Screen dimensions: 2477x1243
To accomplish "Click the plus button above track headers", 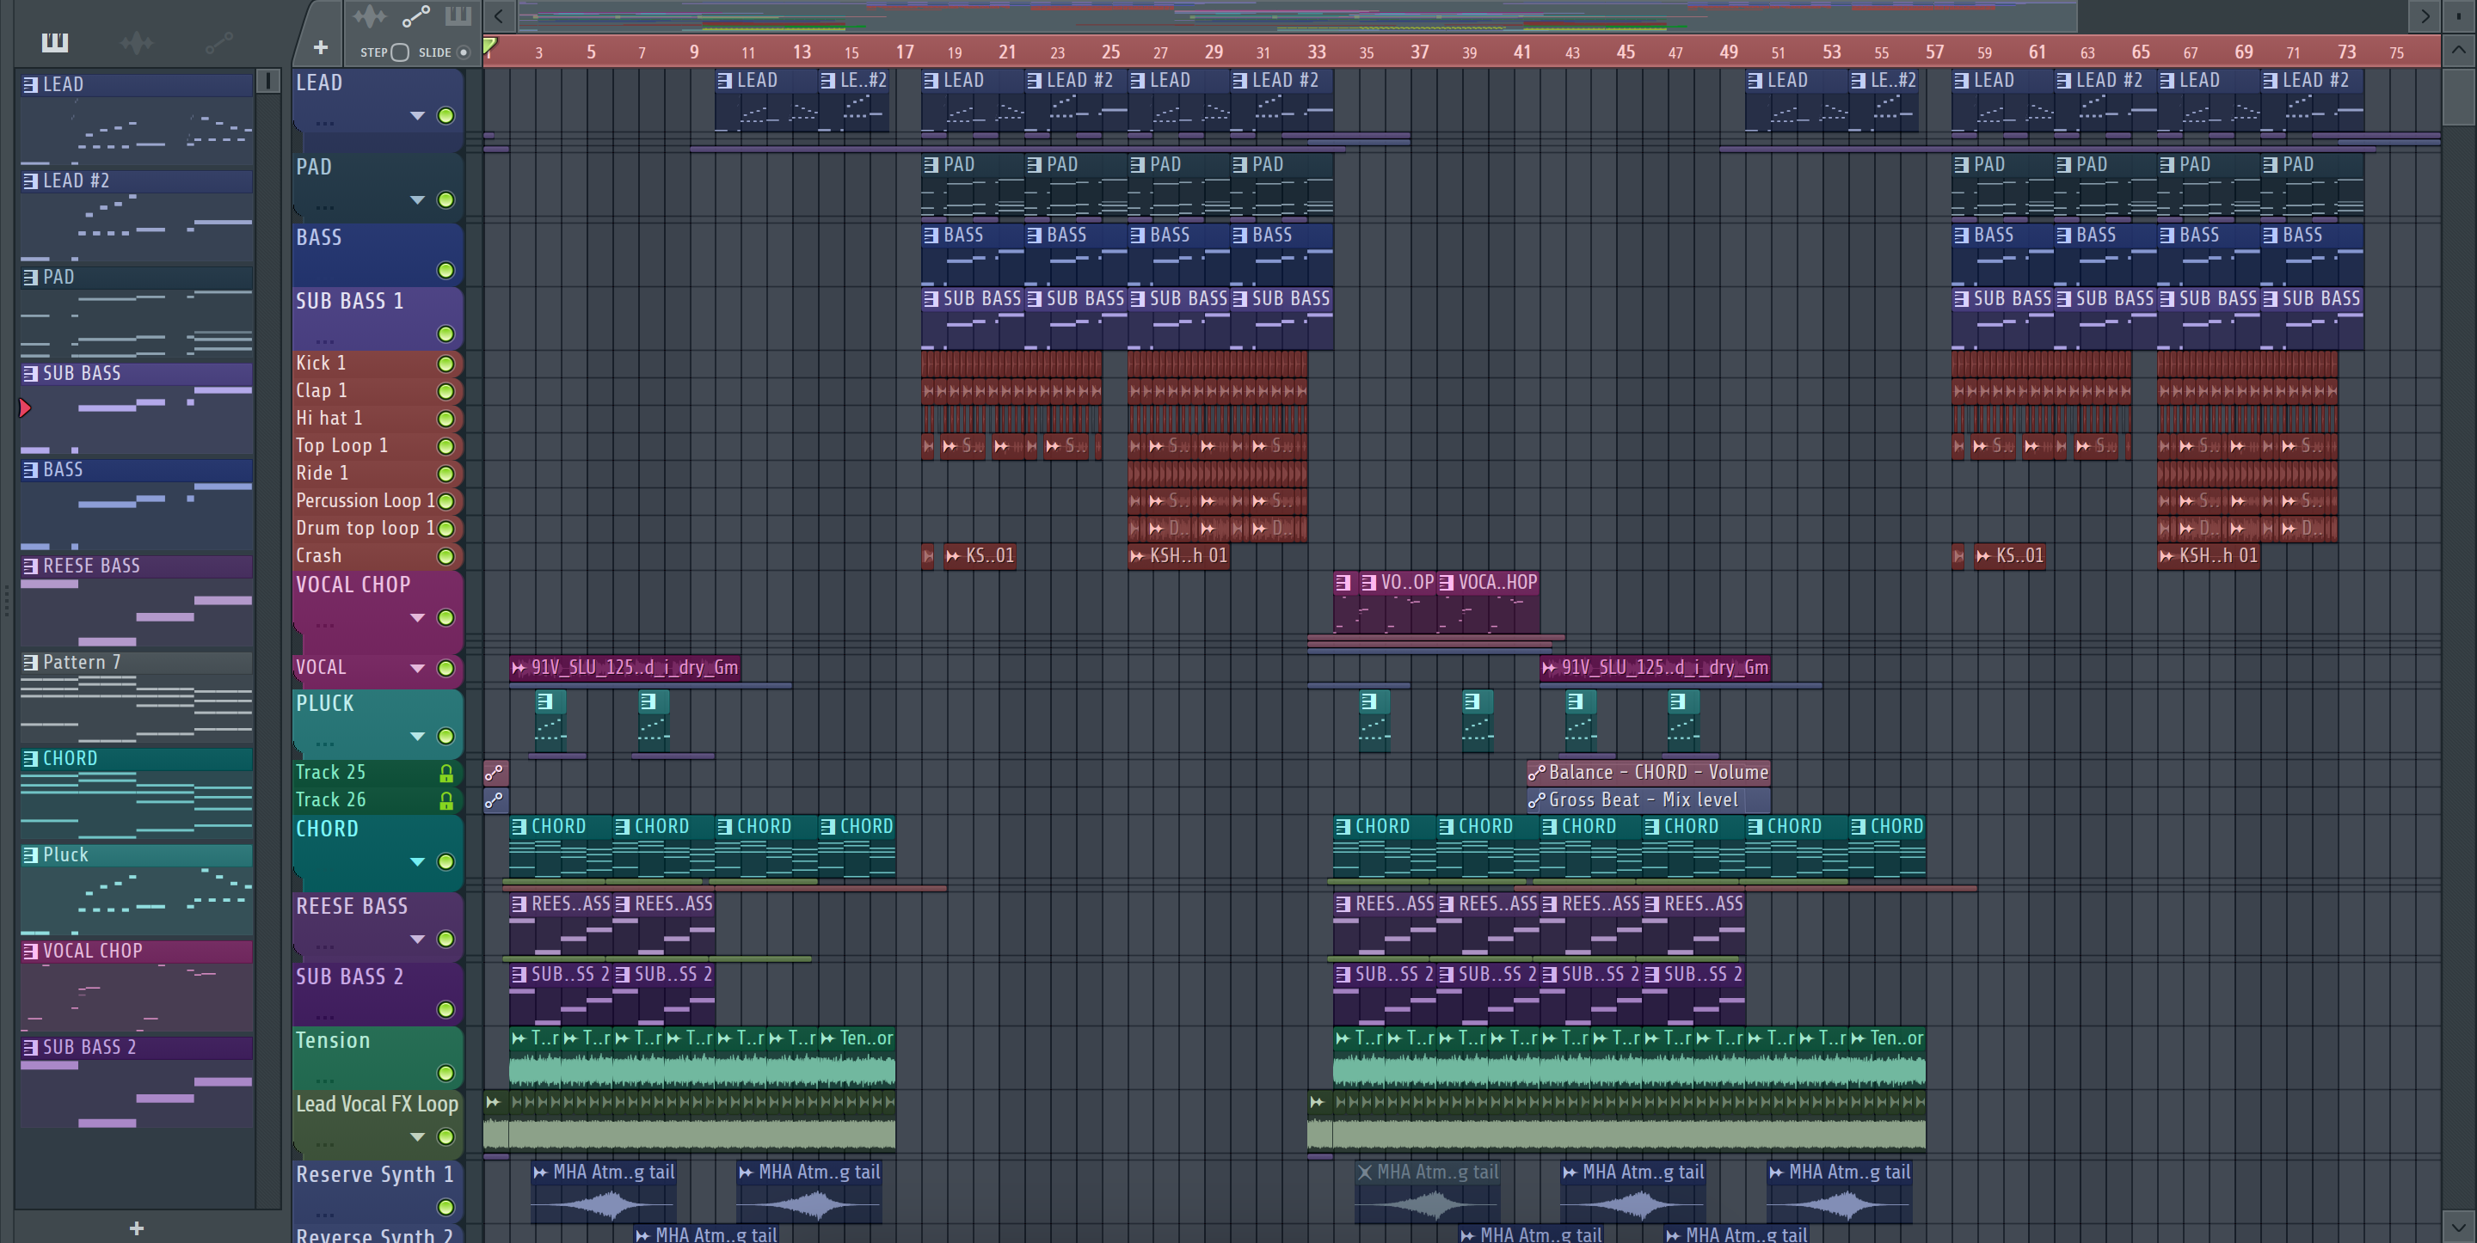I will 320,47.
